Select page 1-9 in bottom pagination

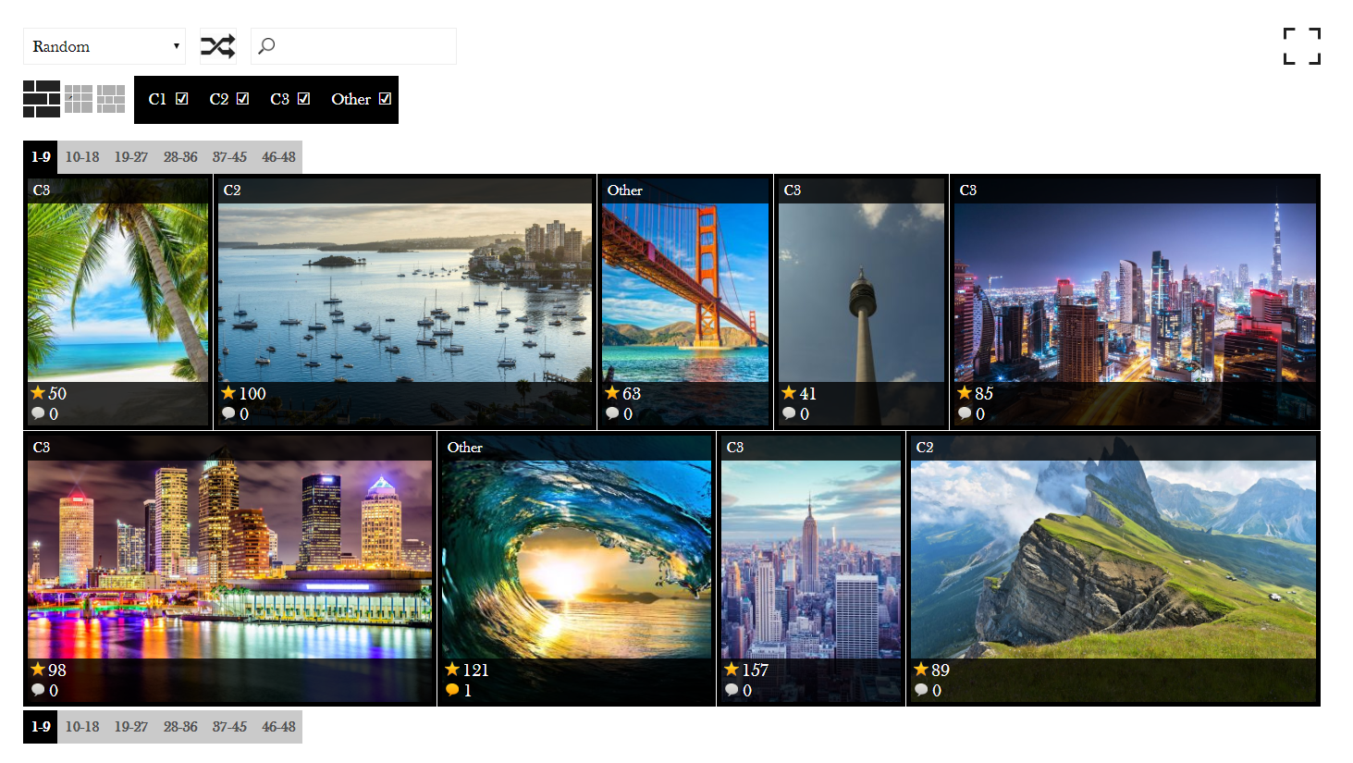pos(41,727)
